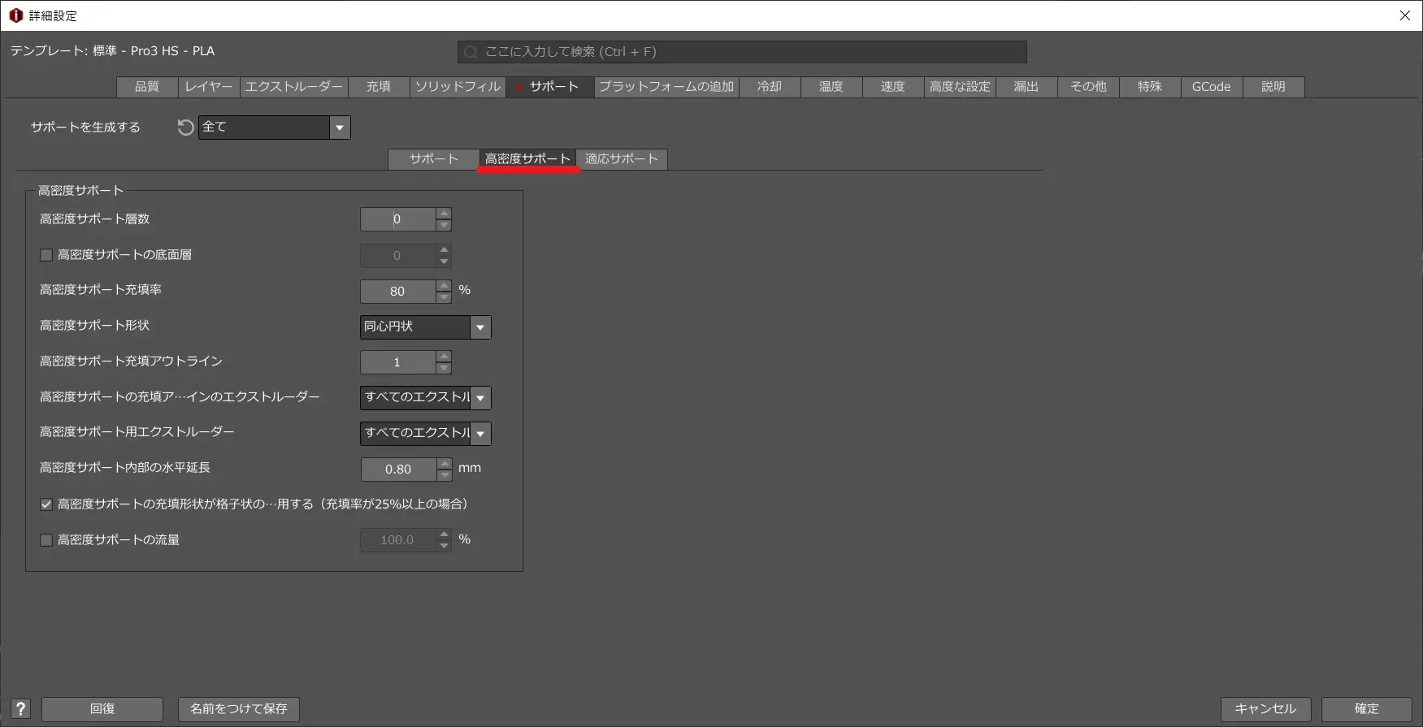1423x727 pixels.
Task: Click the 名前をつけて保存 button
Action: tap(239, 709)
